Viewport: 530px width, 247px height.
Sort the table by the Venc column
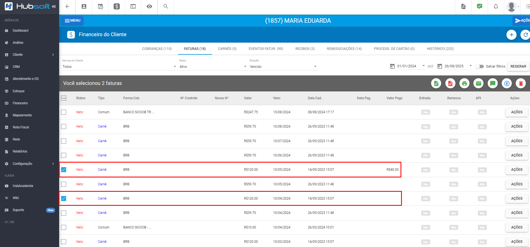[x=277, y=98]
